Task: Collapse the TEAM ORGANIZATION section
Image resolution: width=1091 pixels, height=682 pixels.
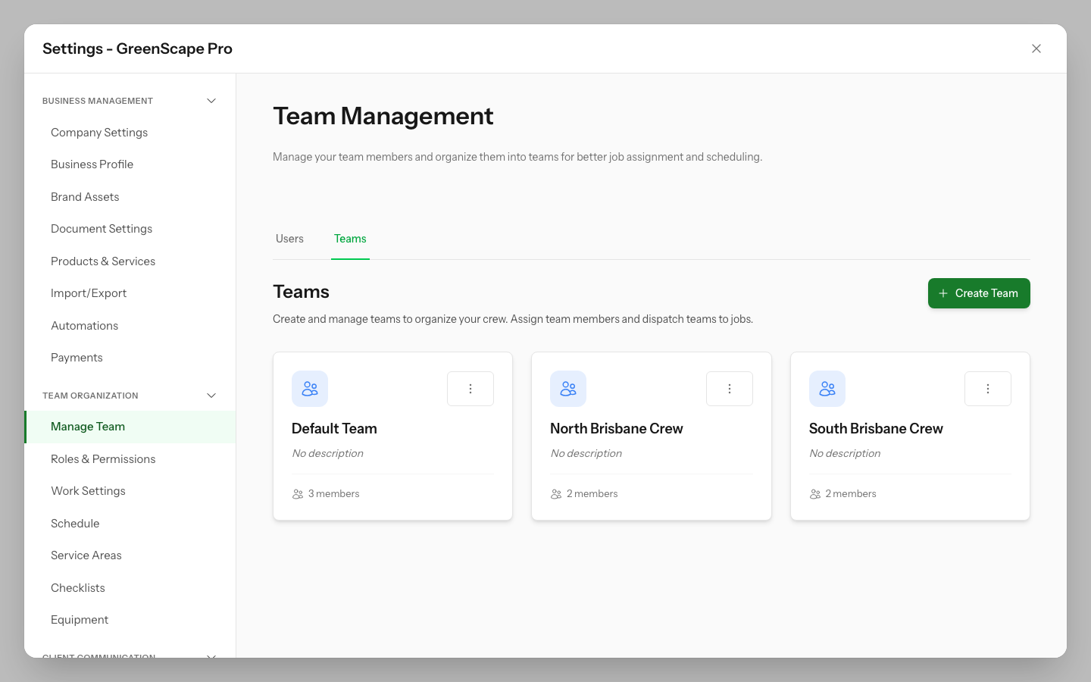Action: pyautogui.click(x=211, y=395)
